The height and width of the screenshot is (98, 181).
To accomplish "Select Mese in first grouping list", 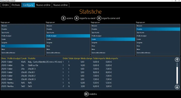I will [23, 49].
